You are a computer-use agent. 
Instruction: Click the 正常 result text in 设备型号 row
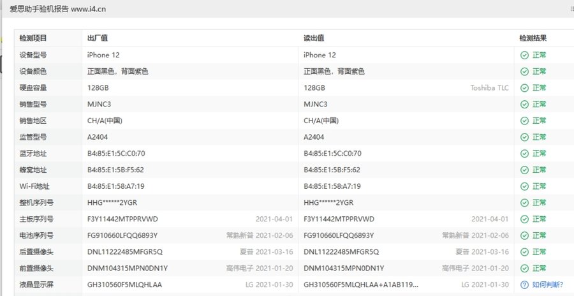[539, 55]
